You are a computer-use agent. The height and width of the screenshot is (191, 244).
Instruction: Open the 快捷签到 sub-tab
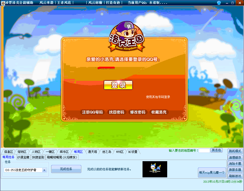[38, 157]
